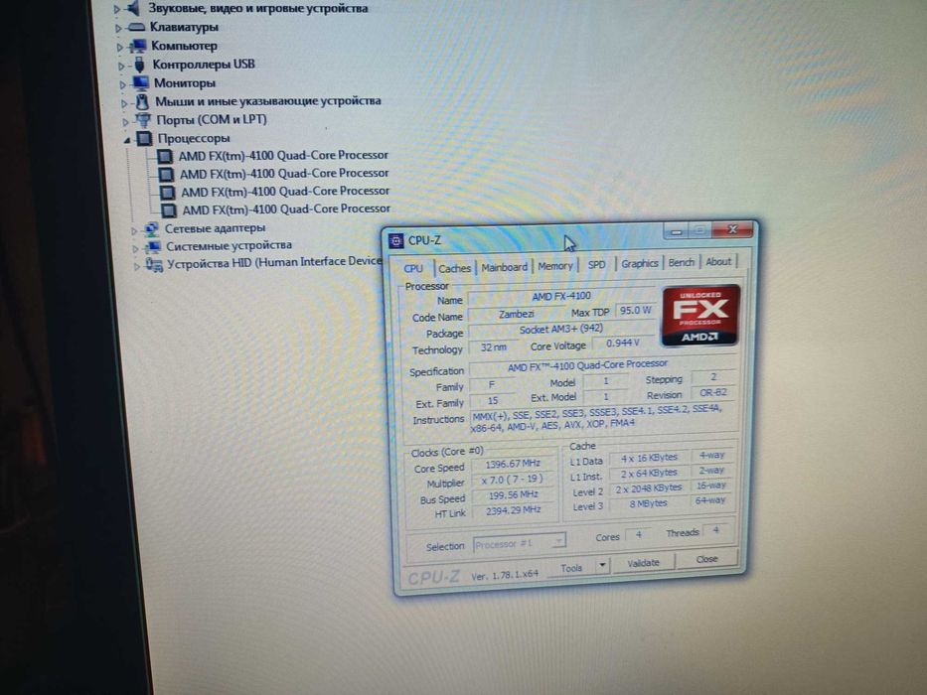
Task: Click the AMD FX unlocked processor logo
Action: [x=700, y=315]
